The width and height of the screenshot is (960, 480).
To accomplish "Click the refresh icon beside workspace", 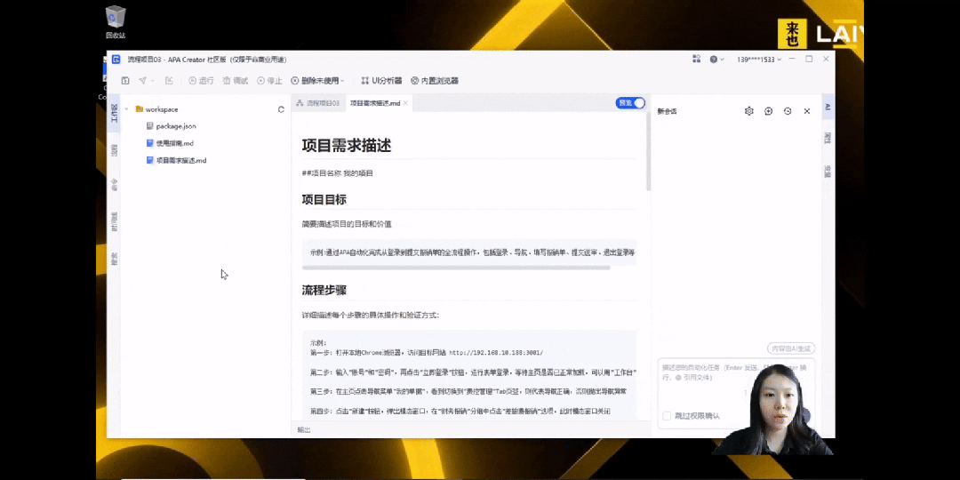I will (x=281, y=109).
